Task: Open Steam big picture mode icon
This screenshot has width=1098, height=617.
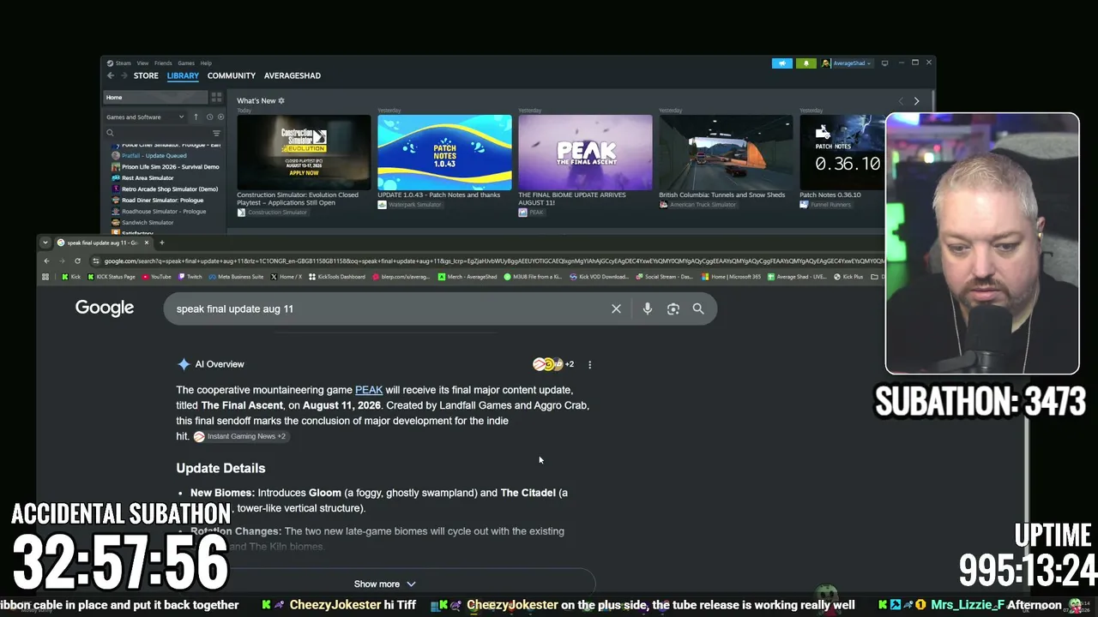Action: 884,63
